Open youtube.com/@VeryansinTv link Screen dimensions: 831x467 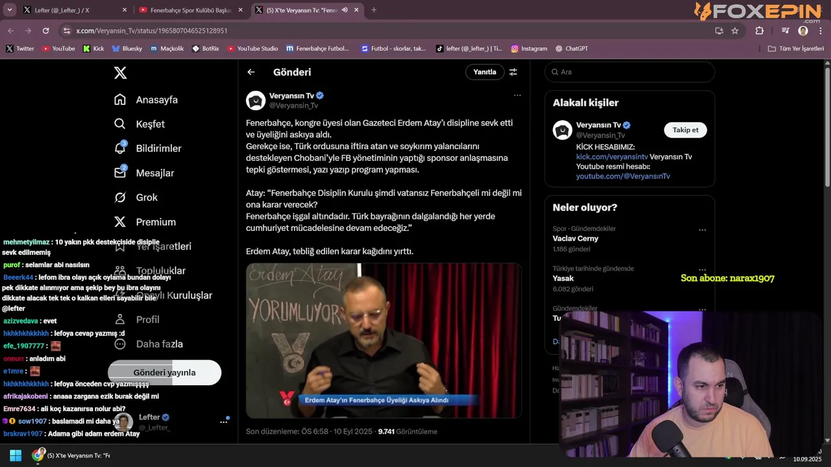click(623, 176)
